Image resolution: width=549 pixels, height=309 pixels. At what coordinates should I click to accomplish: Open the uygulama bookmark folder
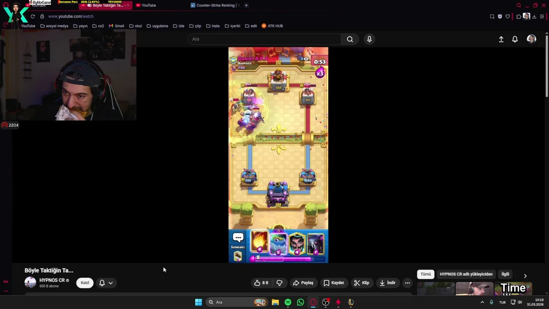point(157,26)
